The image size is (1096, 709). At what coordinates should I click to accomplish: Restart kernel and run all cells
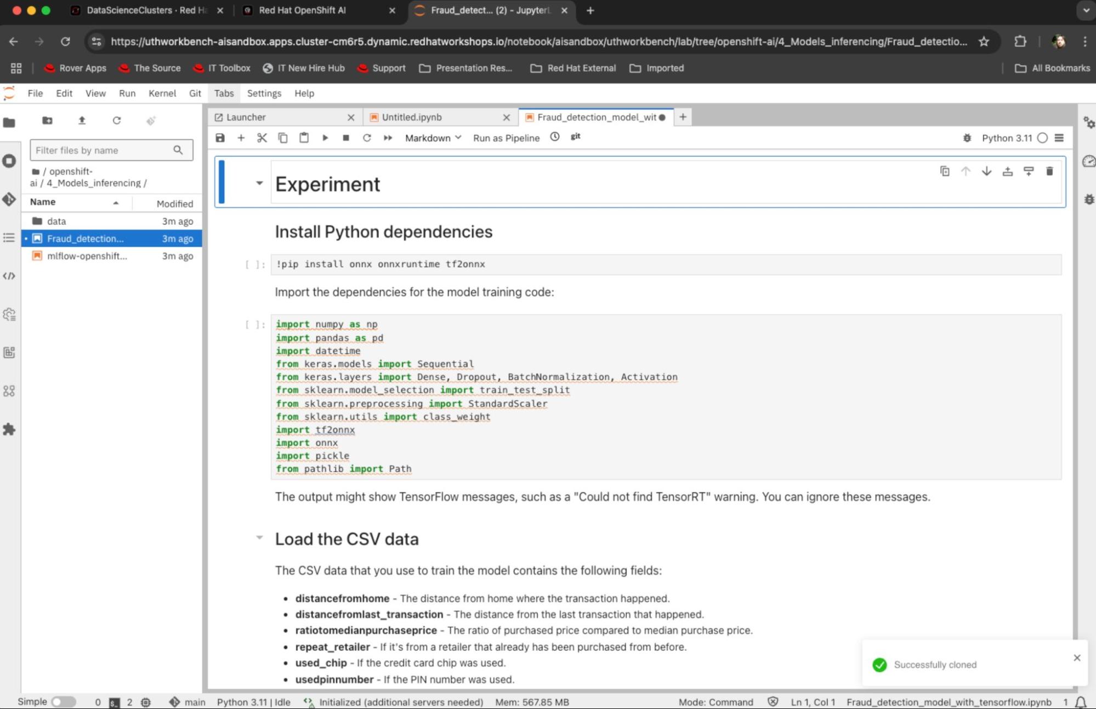pos(388,138)
